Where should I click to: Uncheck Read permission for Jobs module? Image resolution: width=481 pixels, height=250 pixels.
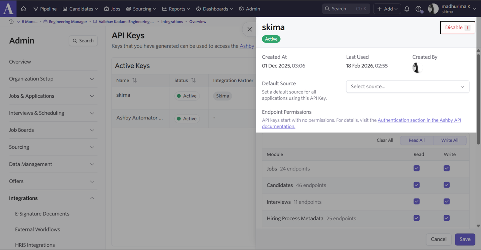[417, 168]
